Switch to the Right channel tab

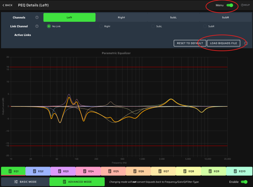coord(121,17)
